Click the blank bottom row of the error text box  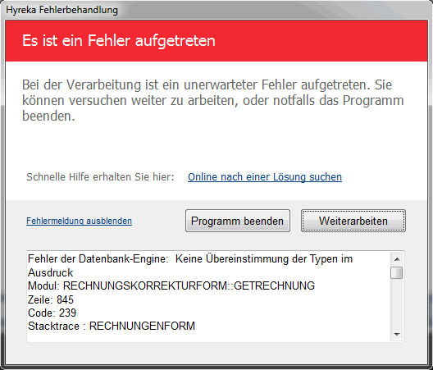click(x=209, y=337)
